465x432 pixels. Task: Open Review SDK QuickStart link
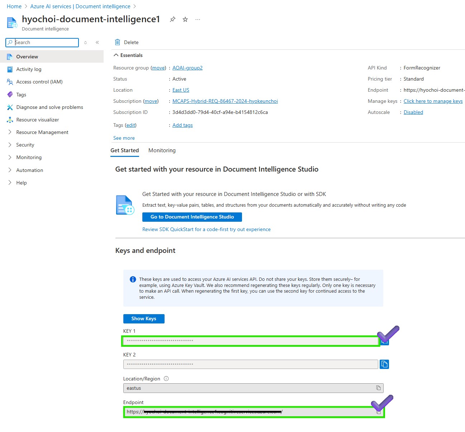[x=207, y=230]
